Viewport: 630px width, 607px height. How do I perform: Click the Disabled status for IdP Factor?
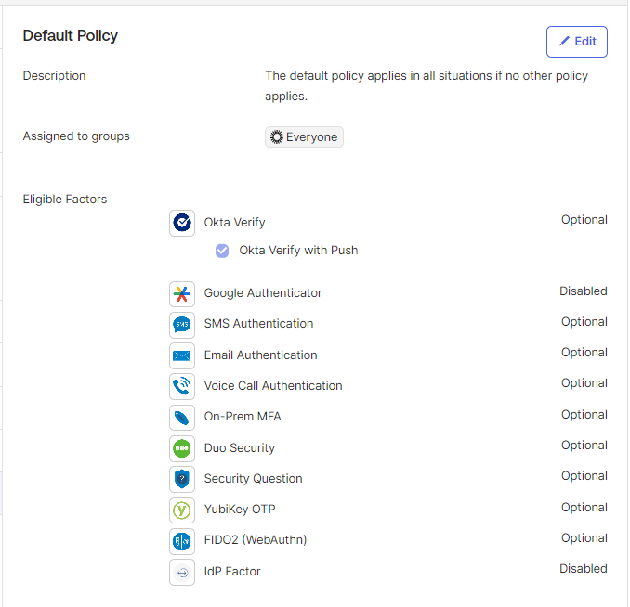[583, 569]
